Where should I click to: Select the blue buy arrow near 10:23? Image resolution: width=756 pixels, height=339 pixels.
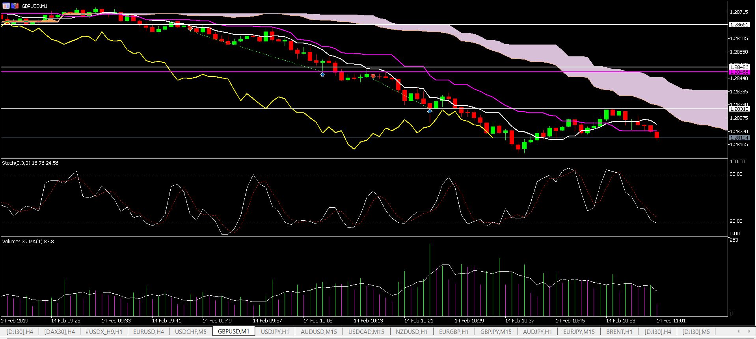coord(430,111)
